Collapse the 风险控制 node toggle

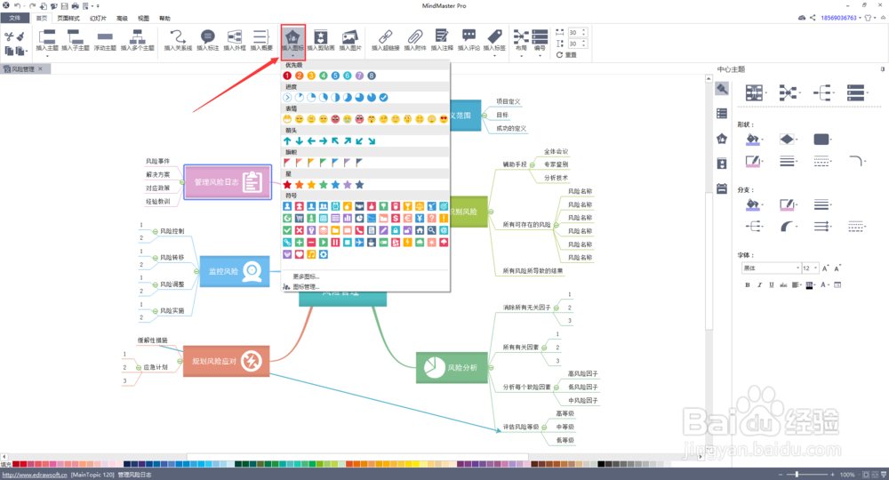click(x=155, y=231)
